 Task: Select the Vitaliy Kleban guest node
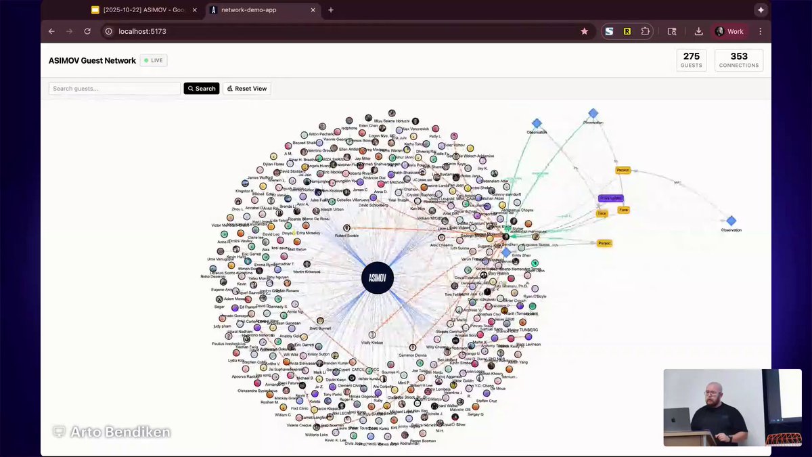[371, 335]
